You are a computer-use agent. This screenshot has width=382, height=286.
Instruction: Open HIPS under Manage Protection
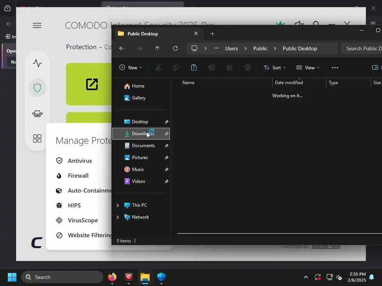click(69, 205)
